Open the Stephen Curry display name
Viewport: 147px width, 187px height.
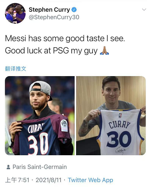point(49,10)
